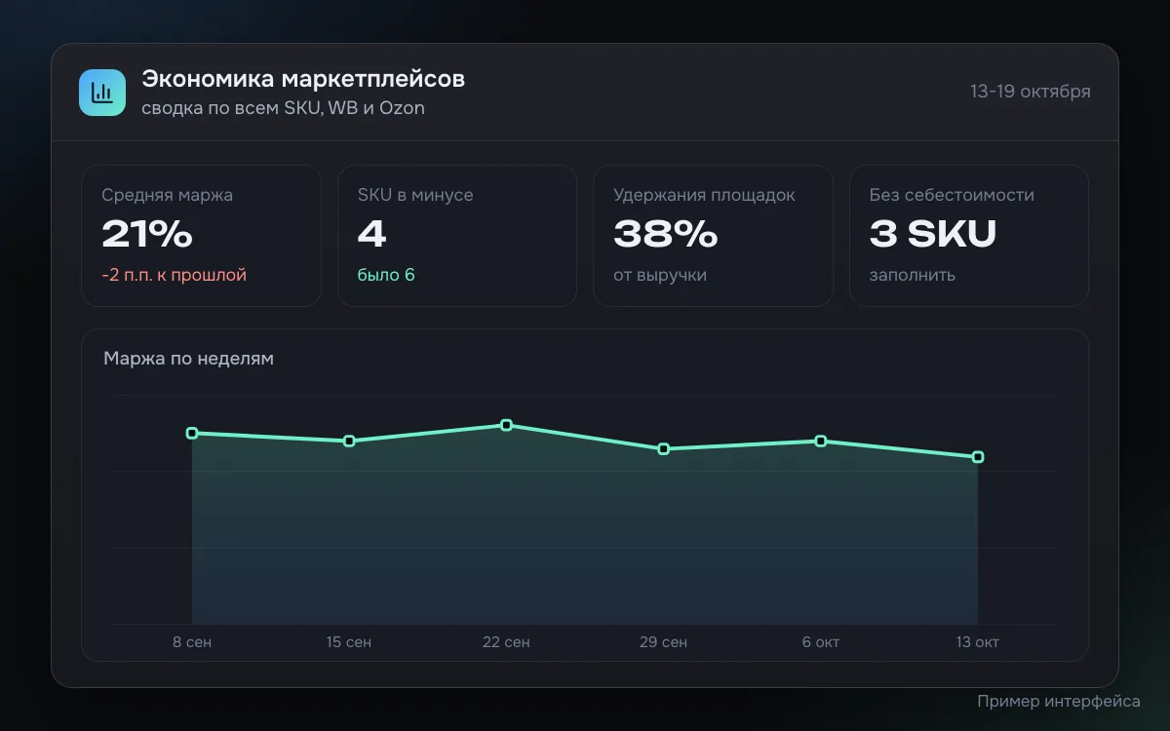Screen dimensions: 1170x731
Task: Select the 13-19 октября date range
Action: click(1031, 92)
